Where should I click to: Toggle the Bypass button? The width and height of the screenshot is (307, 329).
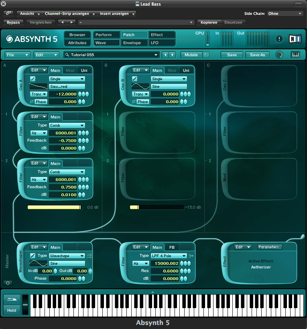click(x=13, y=22)
